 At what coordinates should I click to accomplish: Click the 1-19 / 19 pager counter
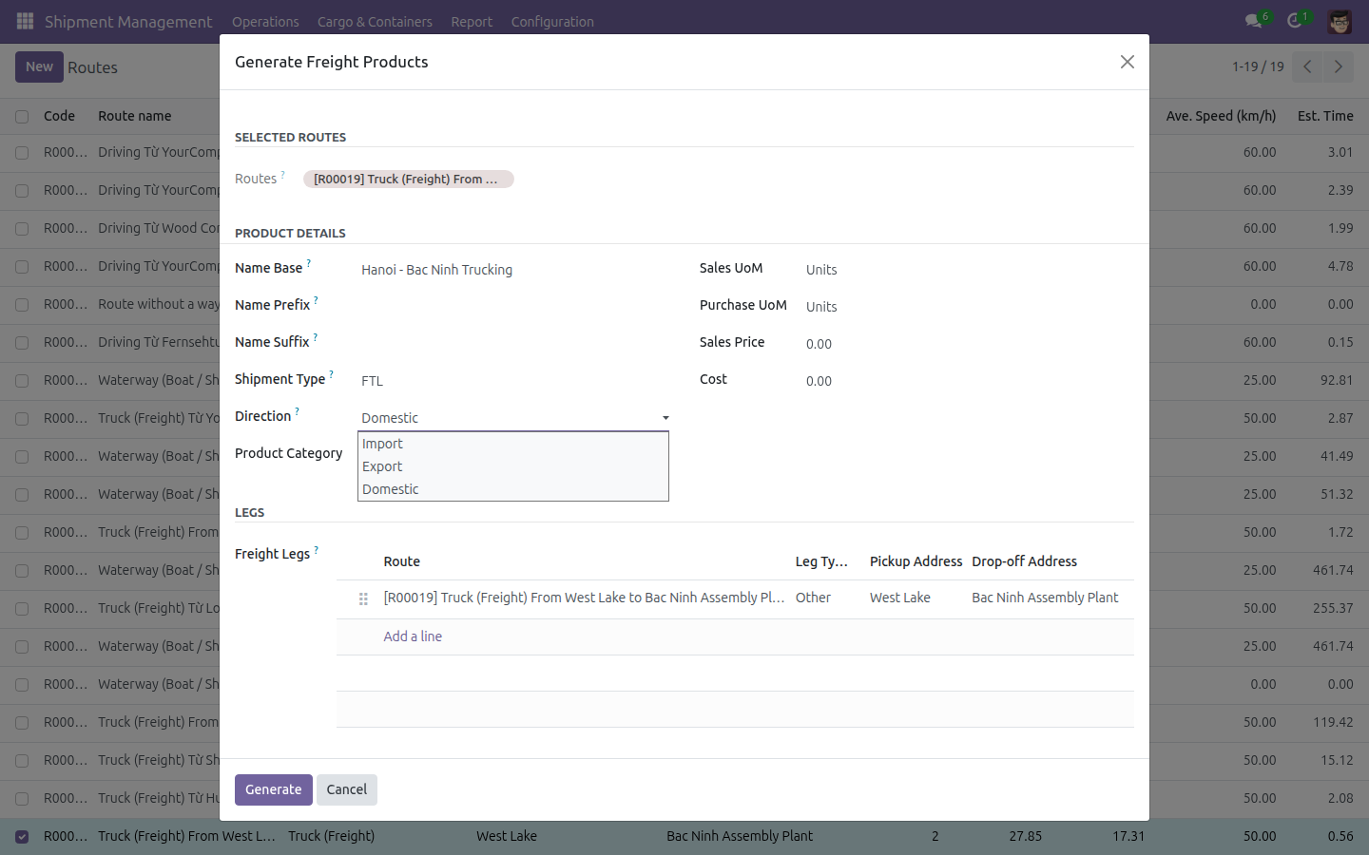[x=1258, y=66]
